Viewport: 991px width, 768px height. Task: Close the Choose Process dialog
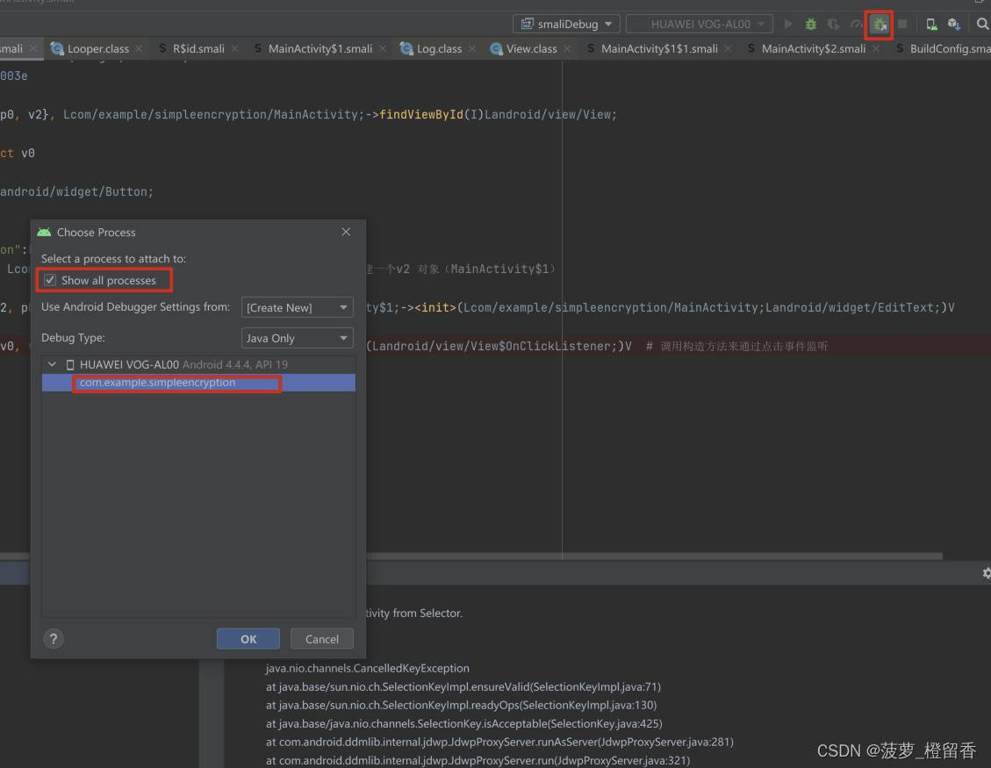click(x=346, y=232)
